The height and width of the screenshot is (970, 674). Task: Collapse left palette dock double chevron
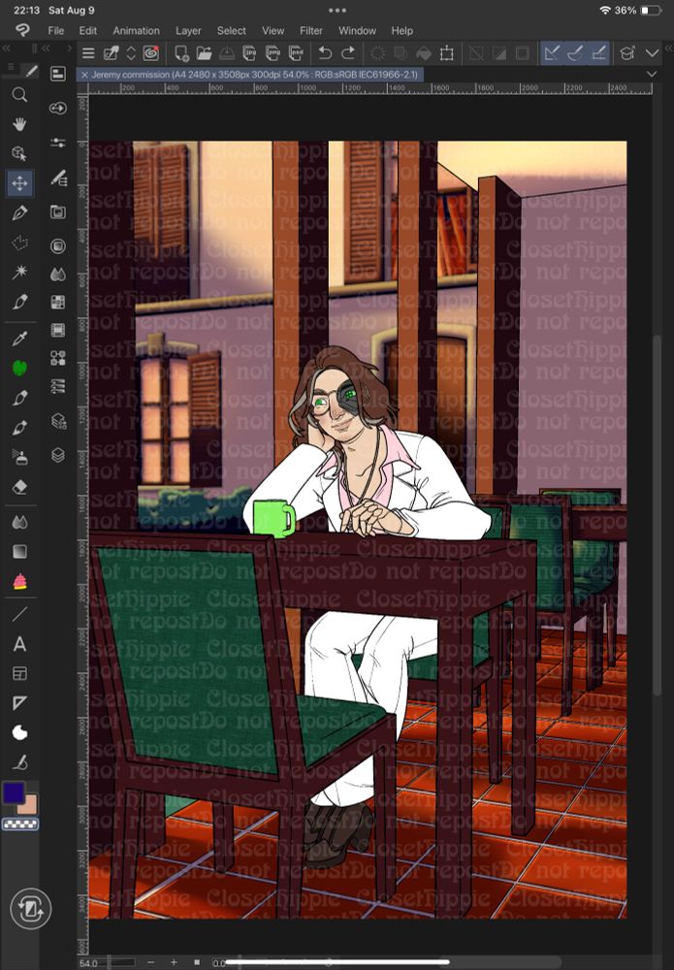coord(6,48)
